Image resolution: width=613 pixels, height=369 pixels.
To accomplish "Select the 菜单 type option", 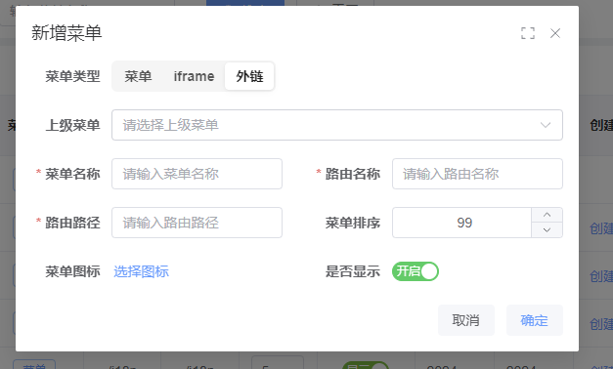I will click(138, 76).
